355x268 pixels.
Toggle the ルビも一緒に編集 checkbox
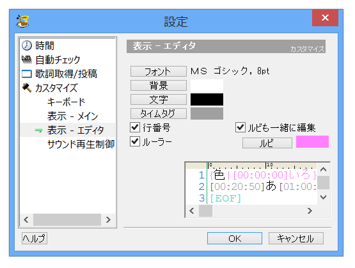(241, 127)
